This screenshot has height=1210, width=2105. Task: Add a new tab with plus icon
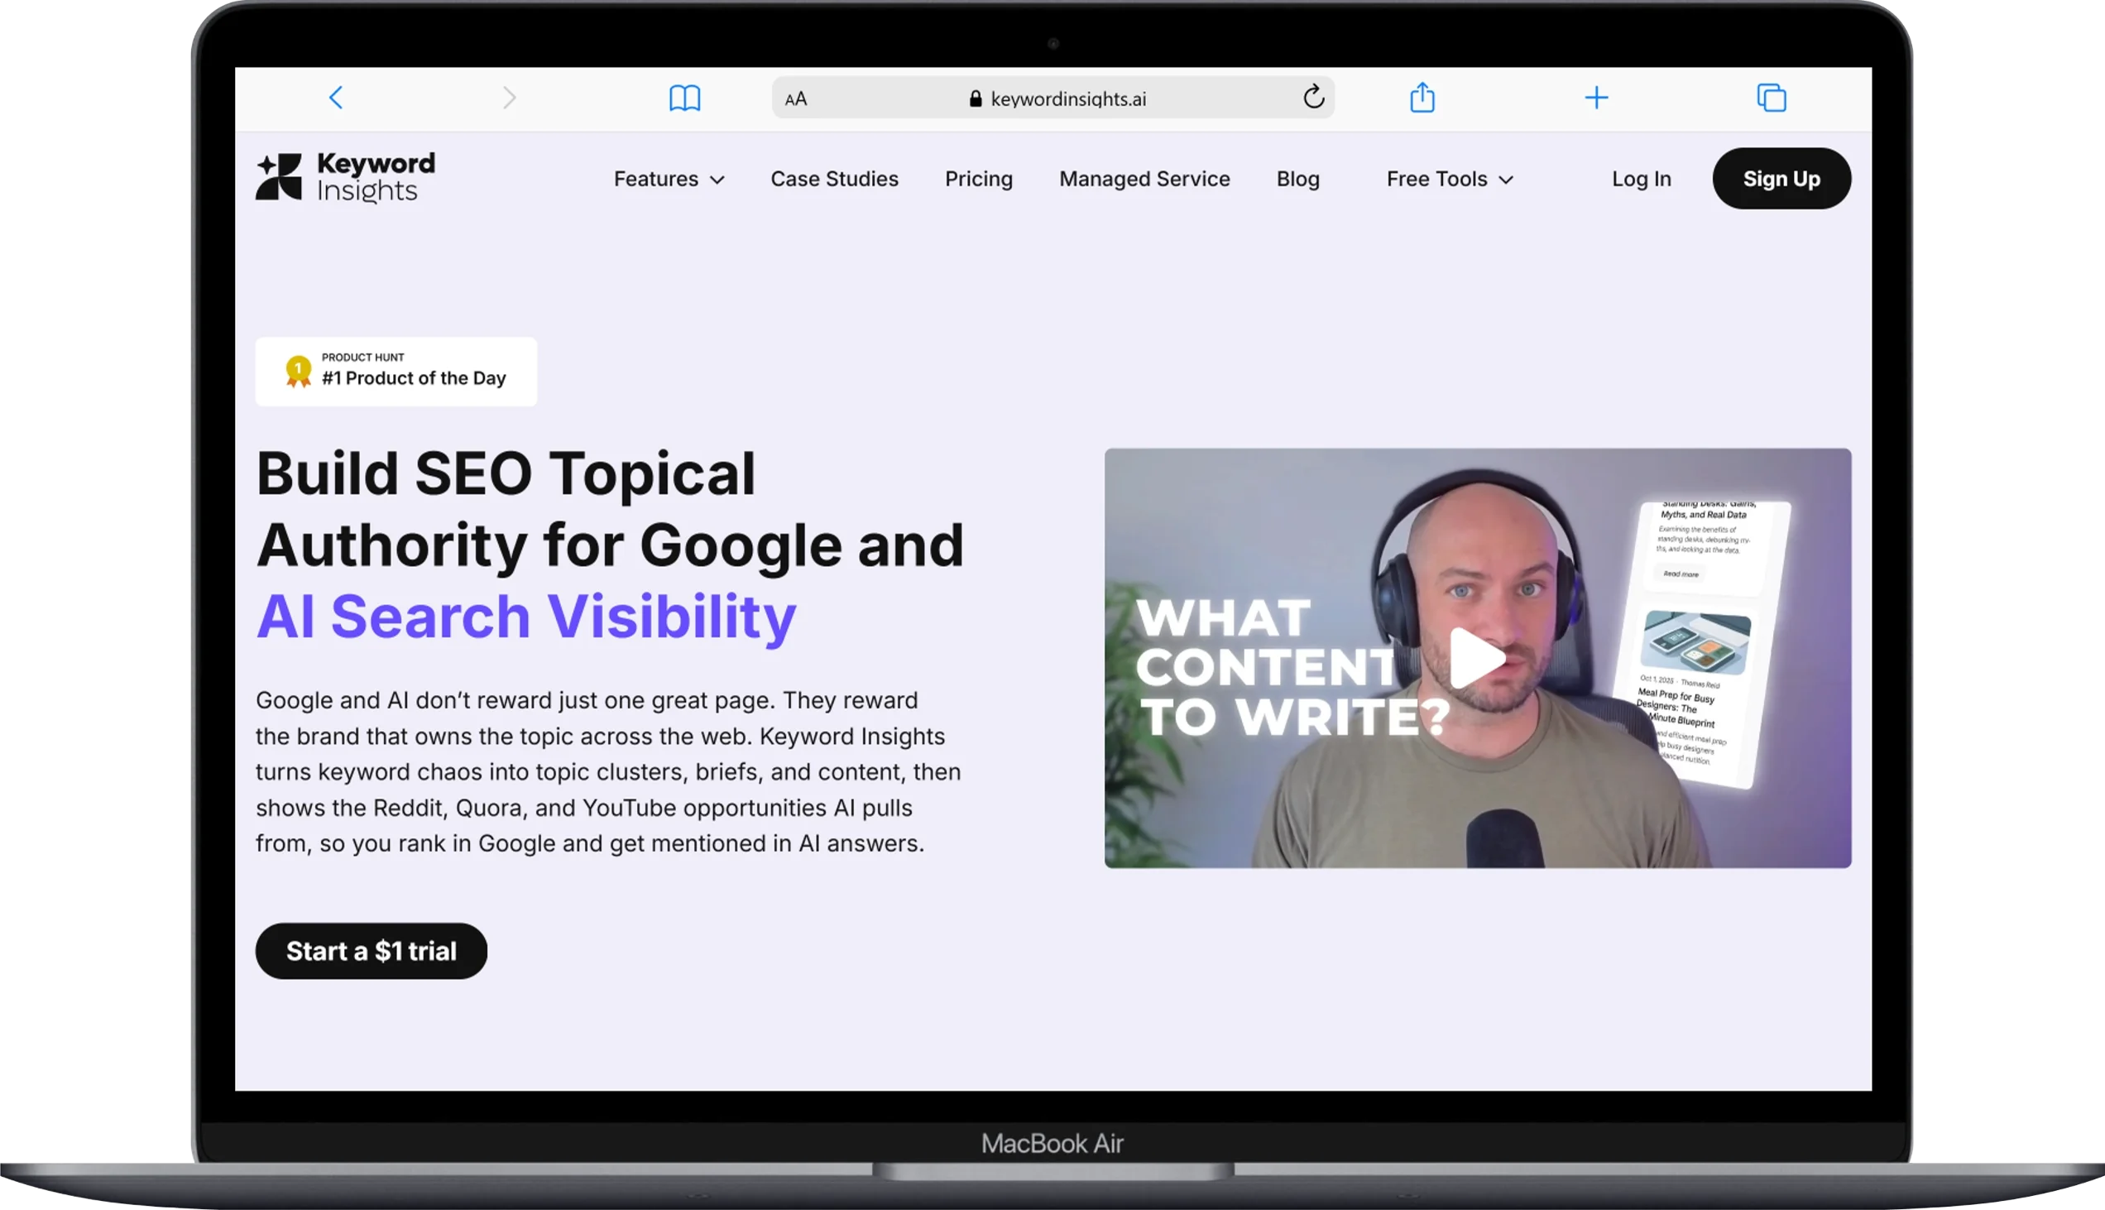(x=1596, y=98)
